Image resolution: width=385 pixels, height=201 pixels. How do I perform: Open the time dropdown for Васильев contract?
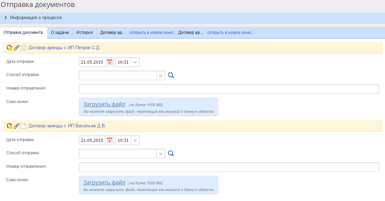[135, 140]
